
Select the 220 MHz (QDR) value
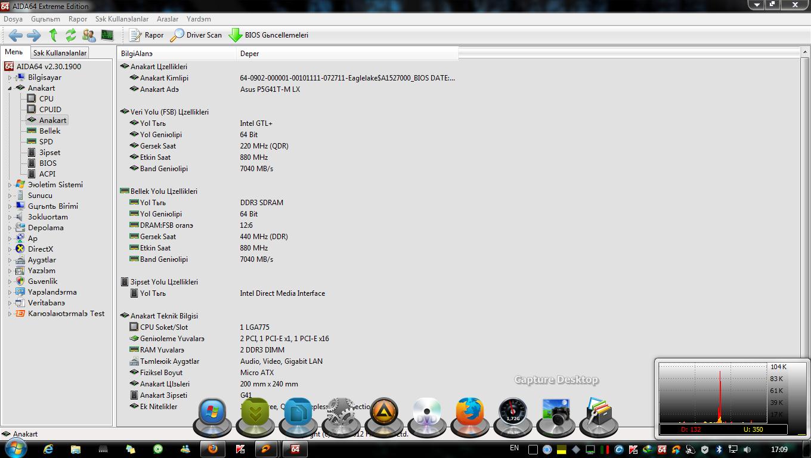click(264, 146)
